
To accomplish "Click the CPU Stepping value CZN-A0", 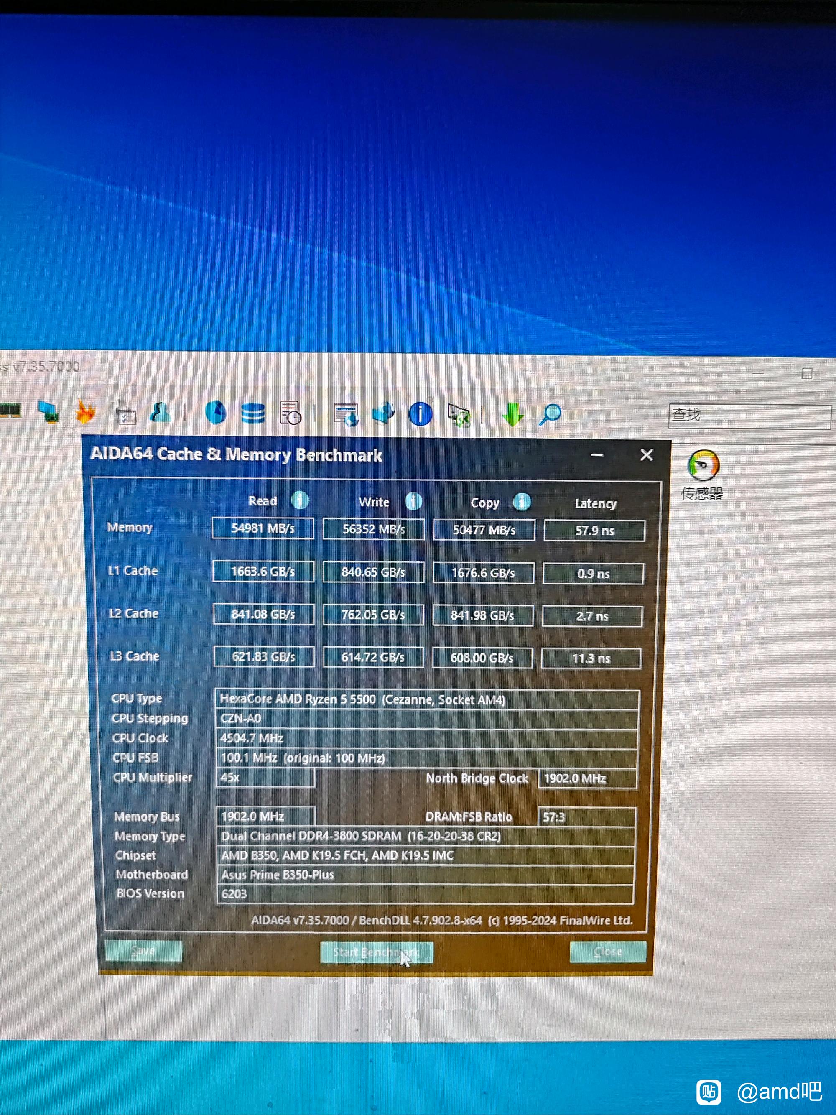I will tap(427, 719).
